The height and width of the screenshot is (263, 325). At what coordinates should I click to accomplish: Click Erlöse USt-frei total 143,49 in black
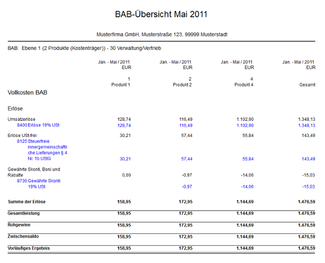pos(308,135)
